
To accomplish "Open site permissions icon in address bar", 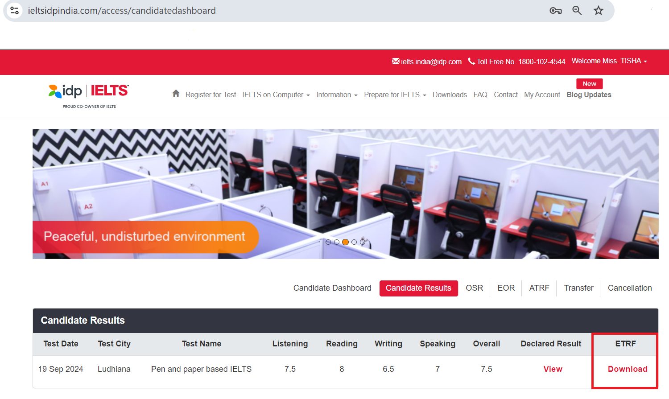I will (x=14, y=10).
